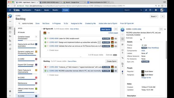This screenshot has width=174, height=98.
Task: Jump to the sub-tasks checkbox icon in the issue panel
Action: tap(123, 64)
